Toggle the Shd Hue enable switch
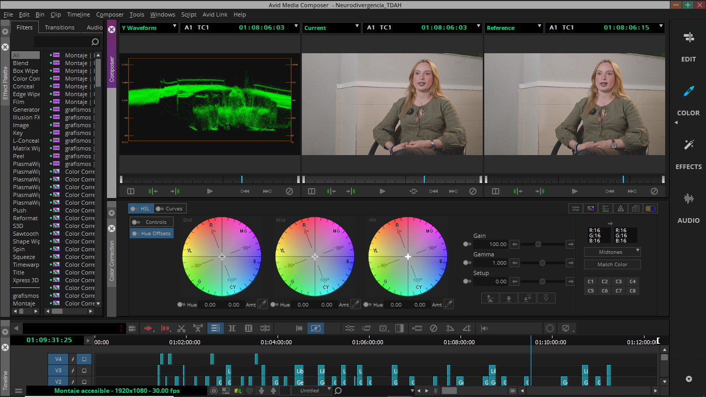The image size is (706, 397). pos(181,304)
